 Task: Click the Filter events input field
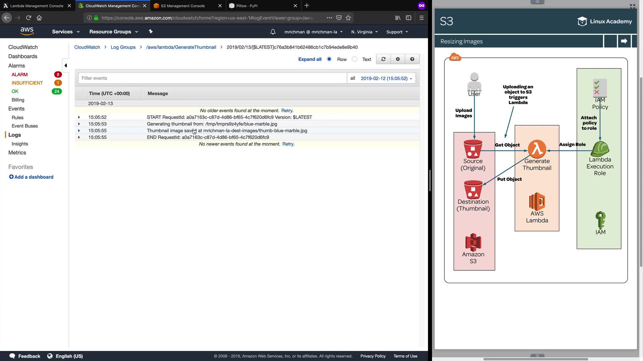tap(212, 78)
